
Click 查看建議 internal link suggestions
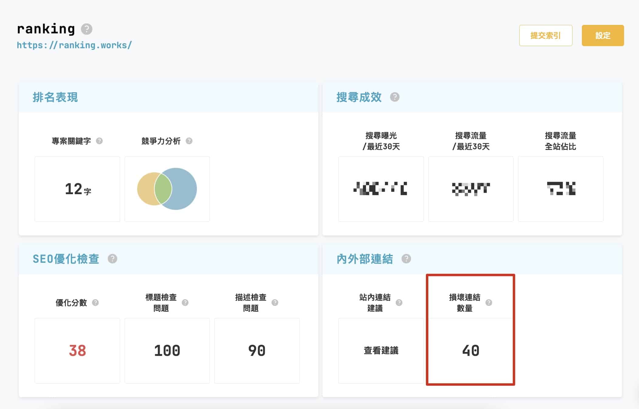pos(381,350)
